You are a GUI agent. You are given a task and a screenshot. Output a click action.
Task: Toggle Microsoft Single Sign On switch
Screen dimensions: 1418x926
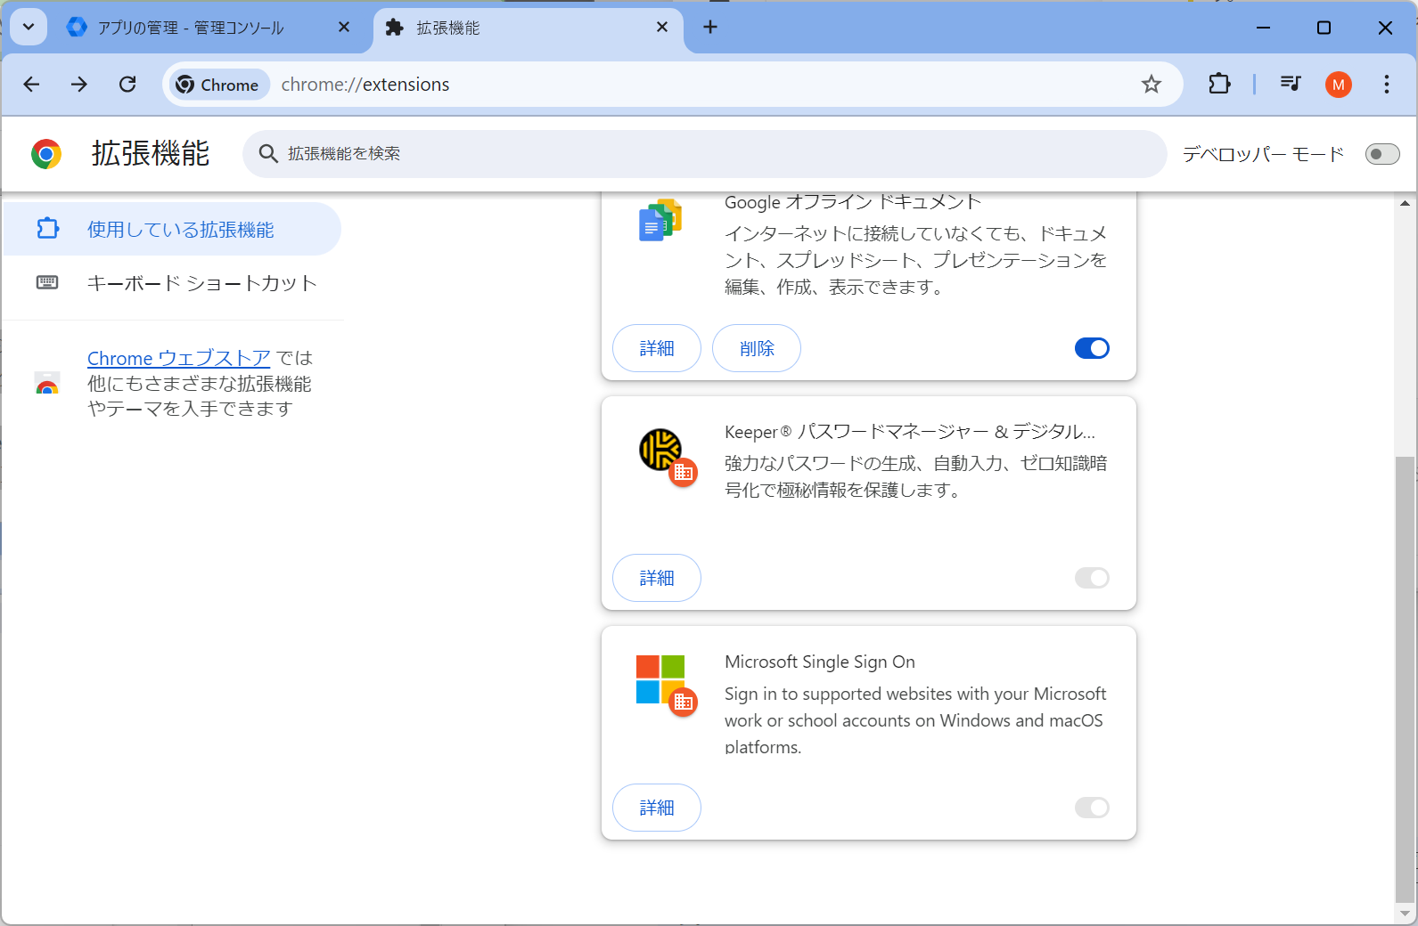[1092, 808]
